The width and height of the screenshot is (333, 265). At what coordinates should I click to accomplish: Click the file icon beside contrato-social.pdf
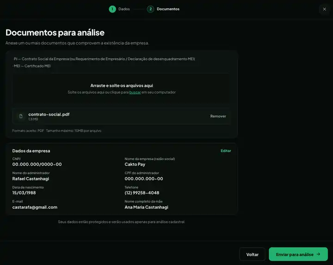pyautogui.click(x=21, y=116)
